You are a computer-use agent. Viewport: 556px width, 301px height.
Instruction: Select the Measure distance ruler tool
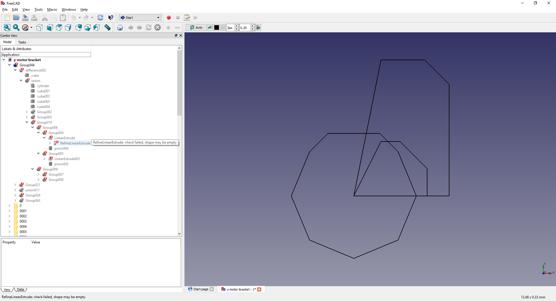107,27
